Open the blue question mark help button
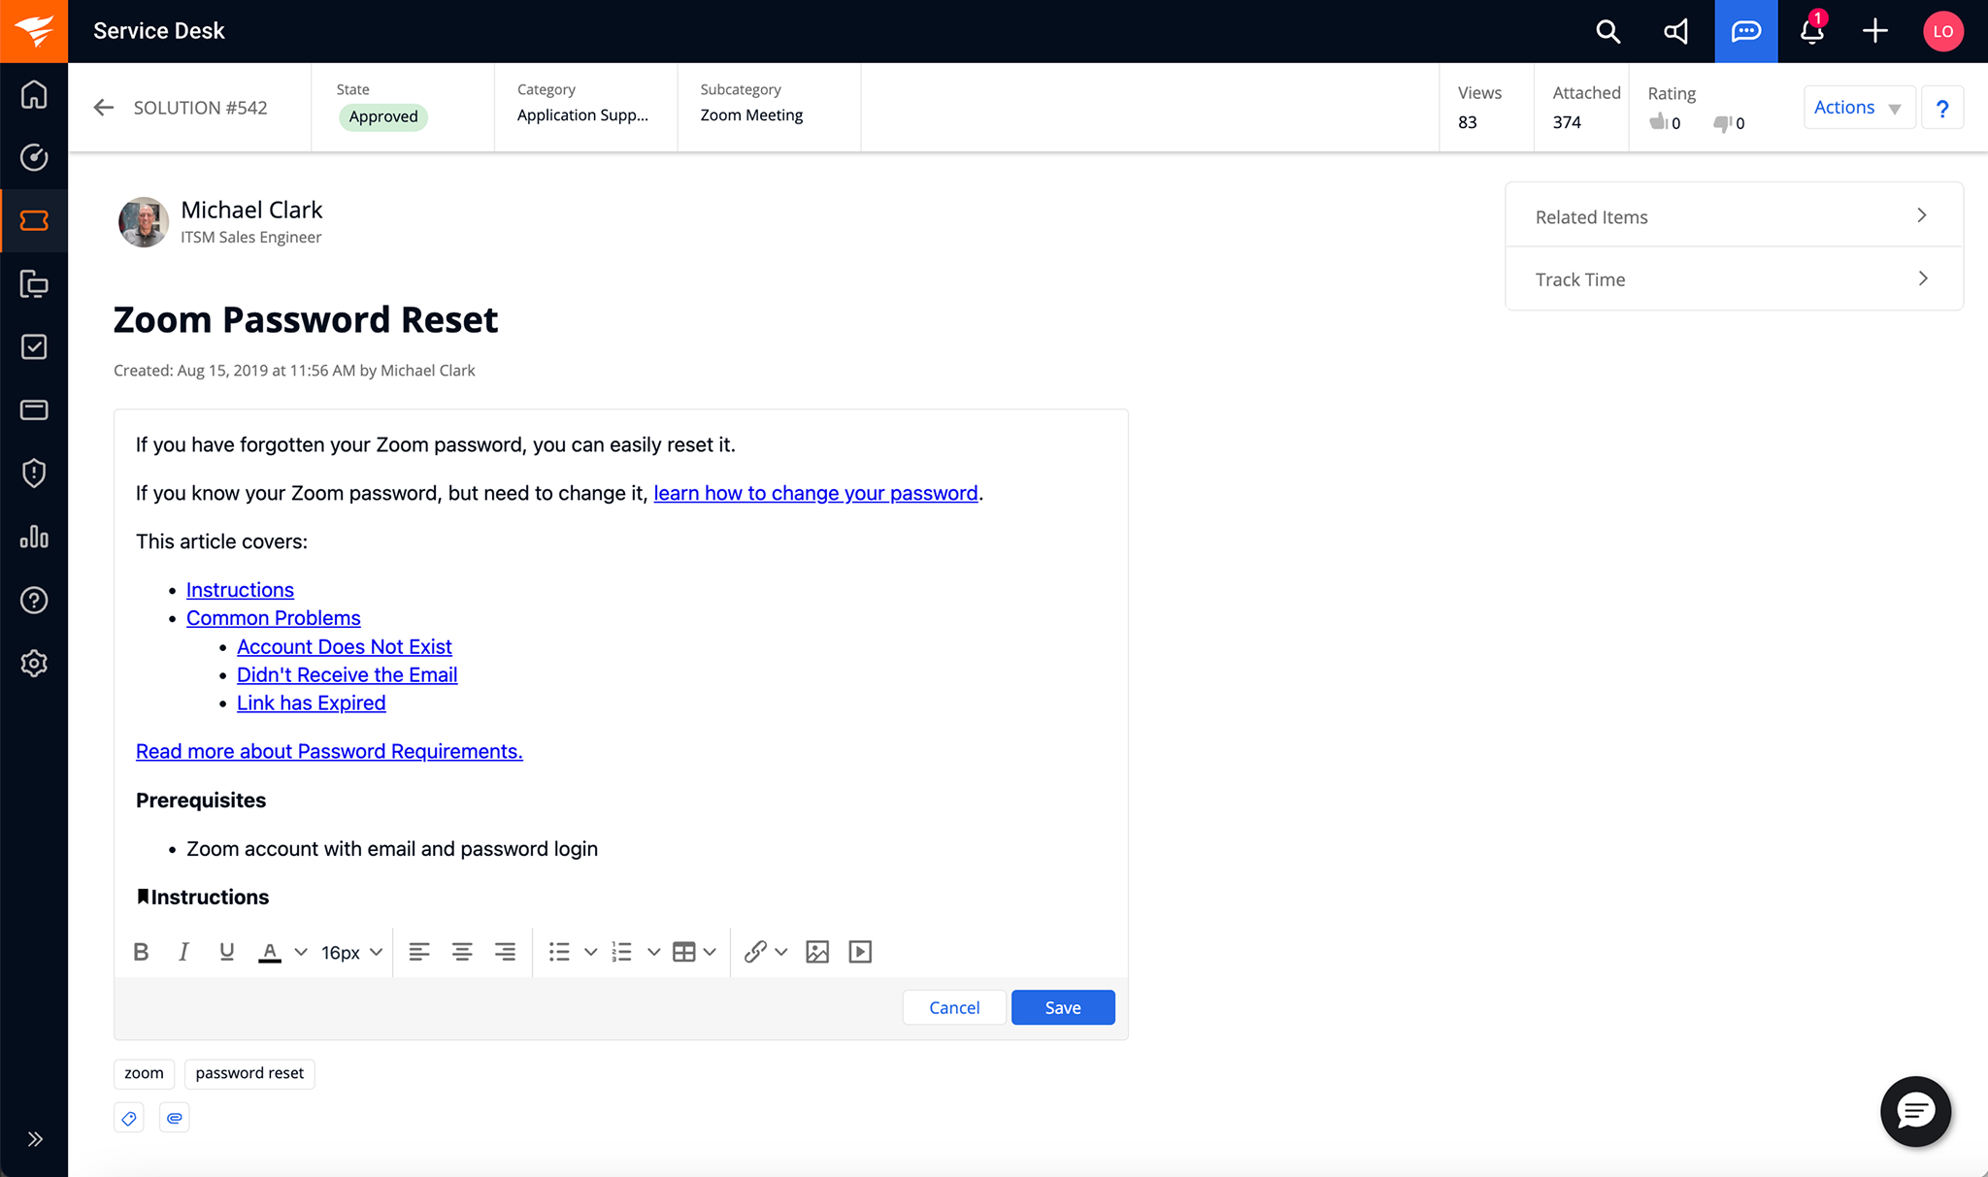The width and height of the screenshot is (1988, 1177). point(1942,108)
